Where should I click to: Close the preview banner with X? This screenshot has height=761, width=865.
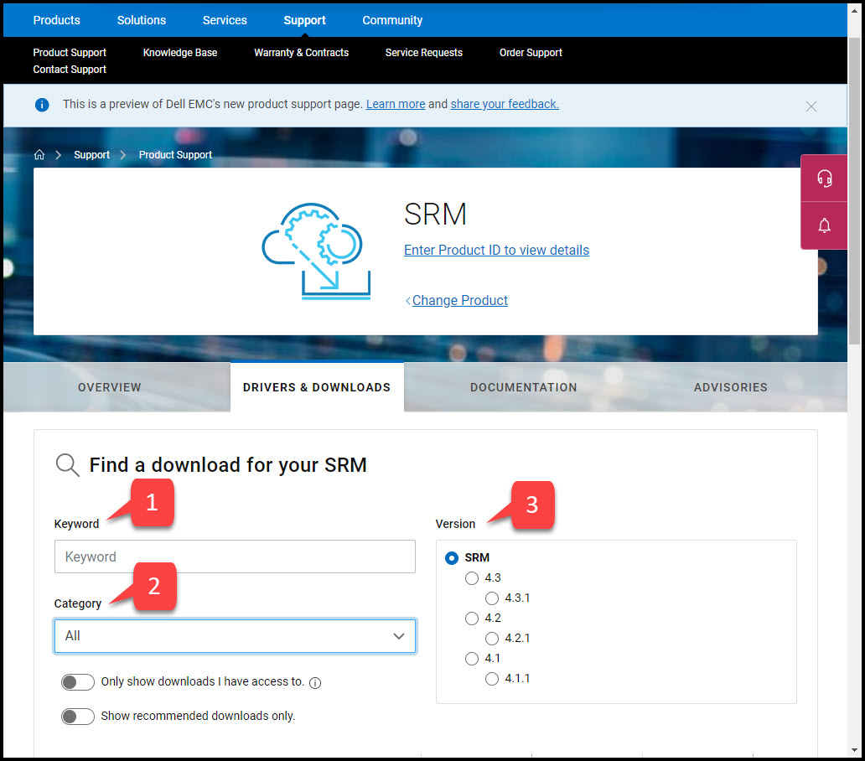pos(811,106)
